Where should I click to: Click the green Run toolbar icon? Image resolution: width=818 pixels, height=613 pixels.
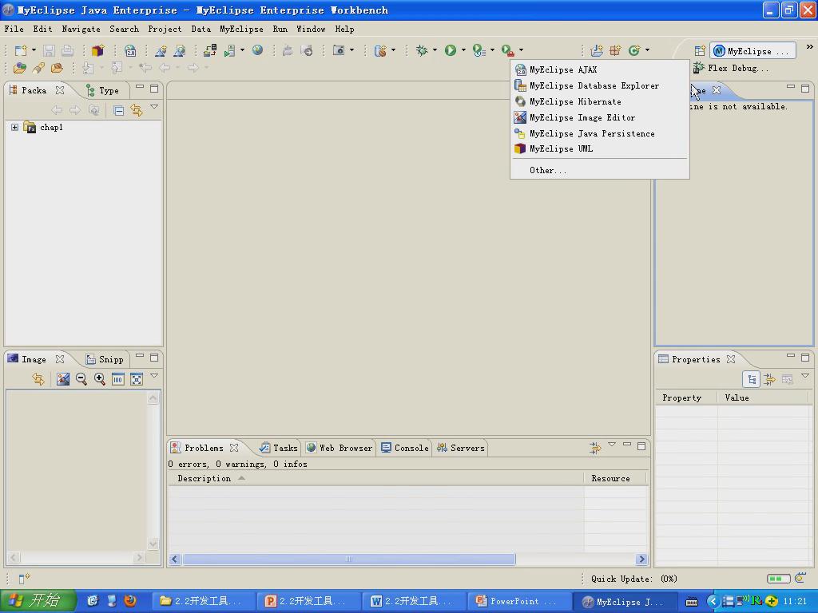click(x=451, y=50)
